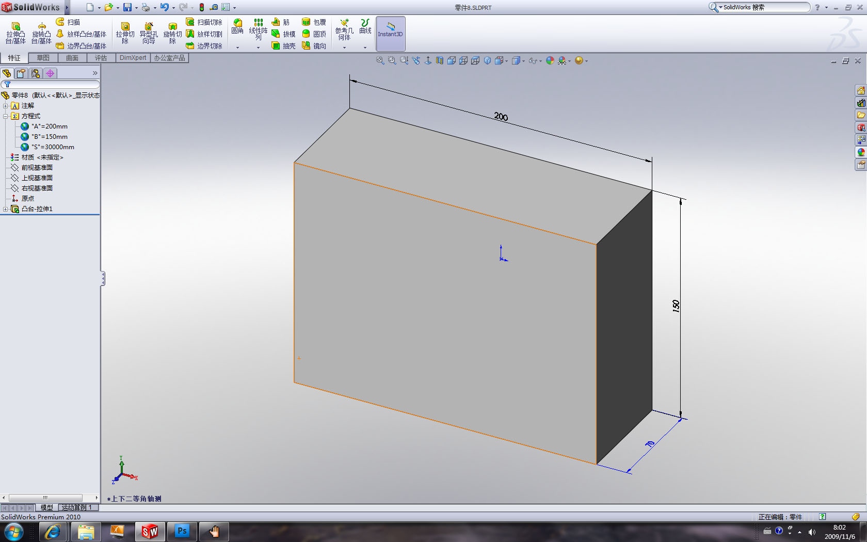Switch to the DimXpert tab
The width and height of the screenshot is (867, 542).
pos(133,58)
